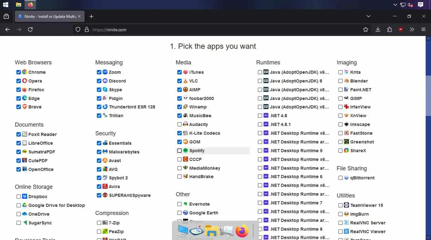
Task: Click the Blender icon
Action: [x=346, y=81]
